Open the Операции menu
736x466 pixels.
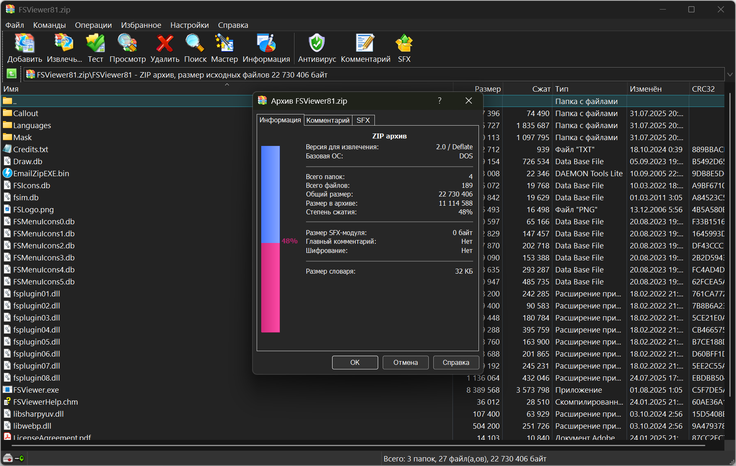coord(93,25)
